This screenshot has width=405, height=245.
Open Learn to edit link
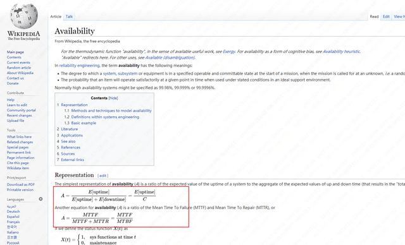coord(17,105)
